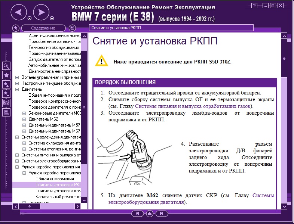Click the return arrow icon beside Содержание

(16, 28)
